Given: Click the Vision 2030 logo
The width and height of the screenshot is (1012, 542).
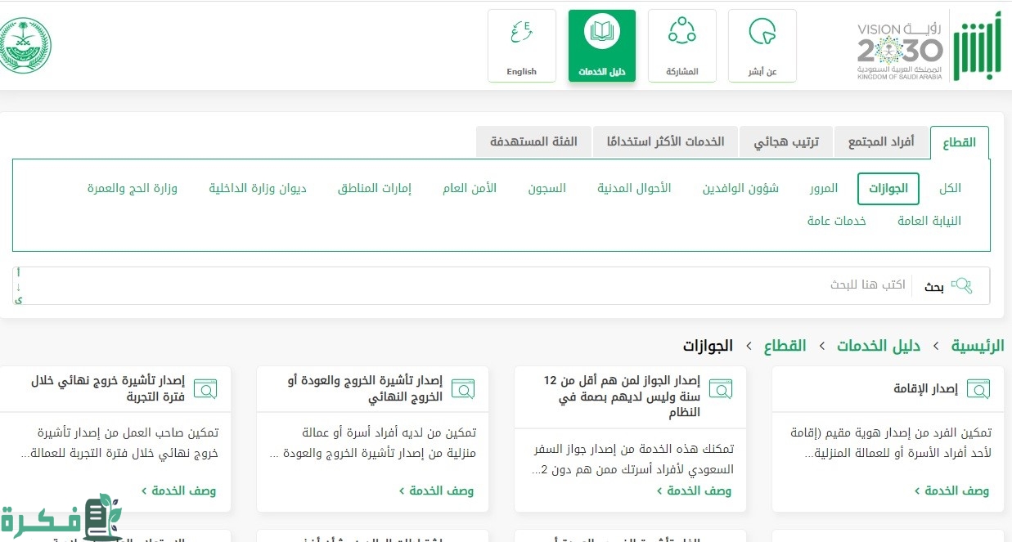Looking at the screenshot, I should pyautogui.click(x=899, y=51).
